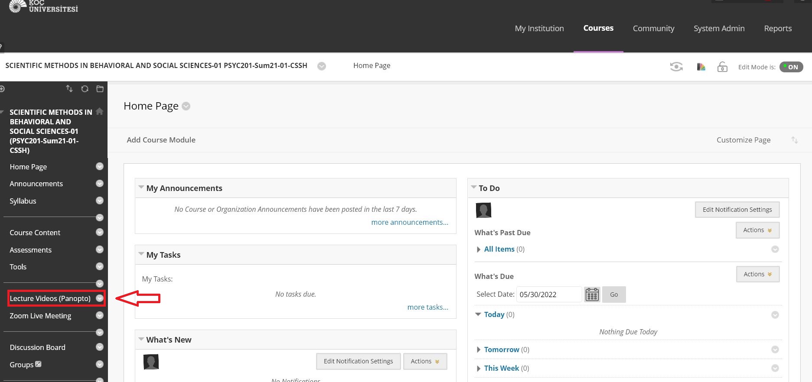Switch to the Community tab
This screenshot has width=812, height=382.
653,29
